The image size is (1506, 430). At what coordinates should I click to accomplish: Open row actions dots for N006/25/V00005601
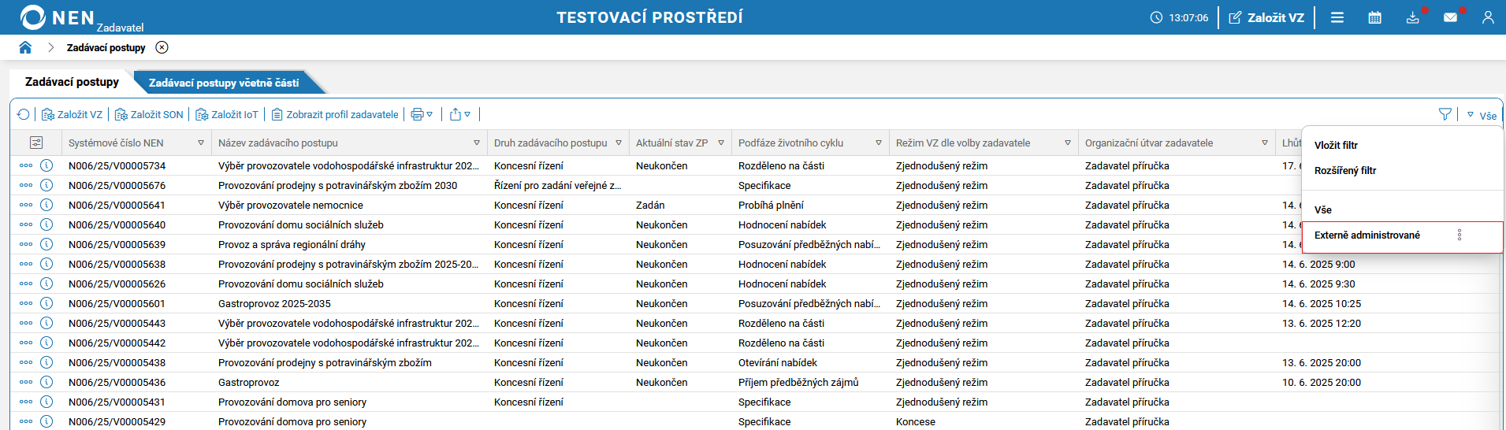pos(26,303)
